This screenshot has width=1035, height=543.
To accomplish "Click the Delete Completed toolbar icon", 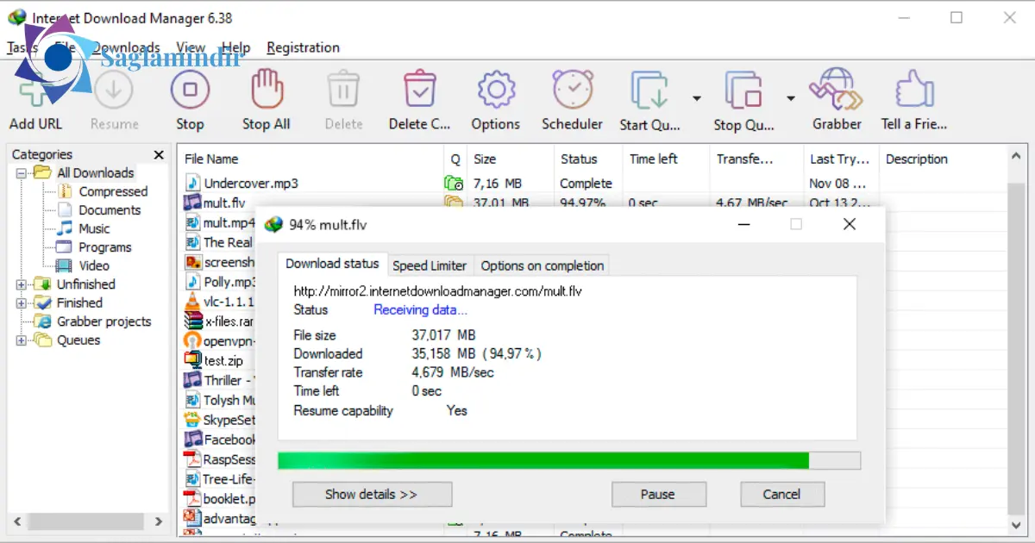I will [x=419, y=89].
